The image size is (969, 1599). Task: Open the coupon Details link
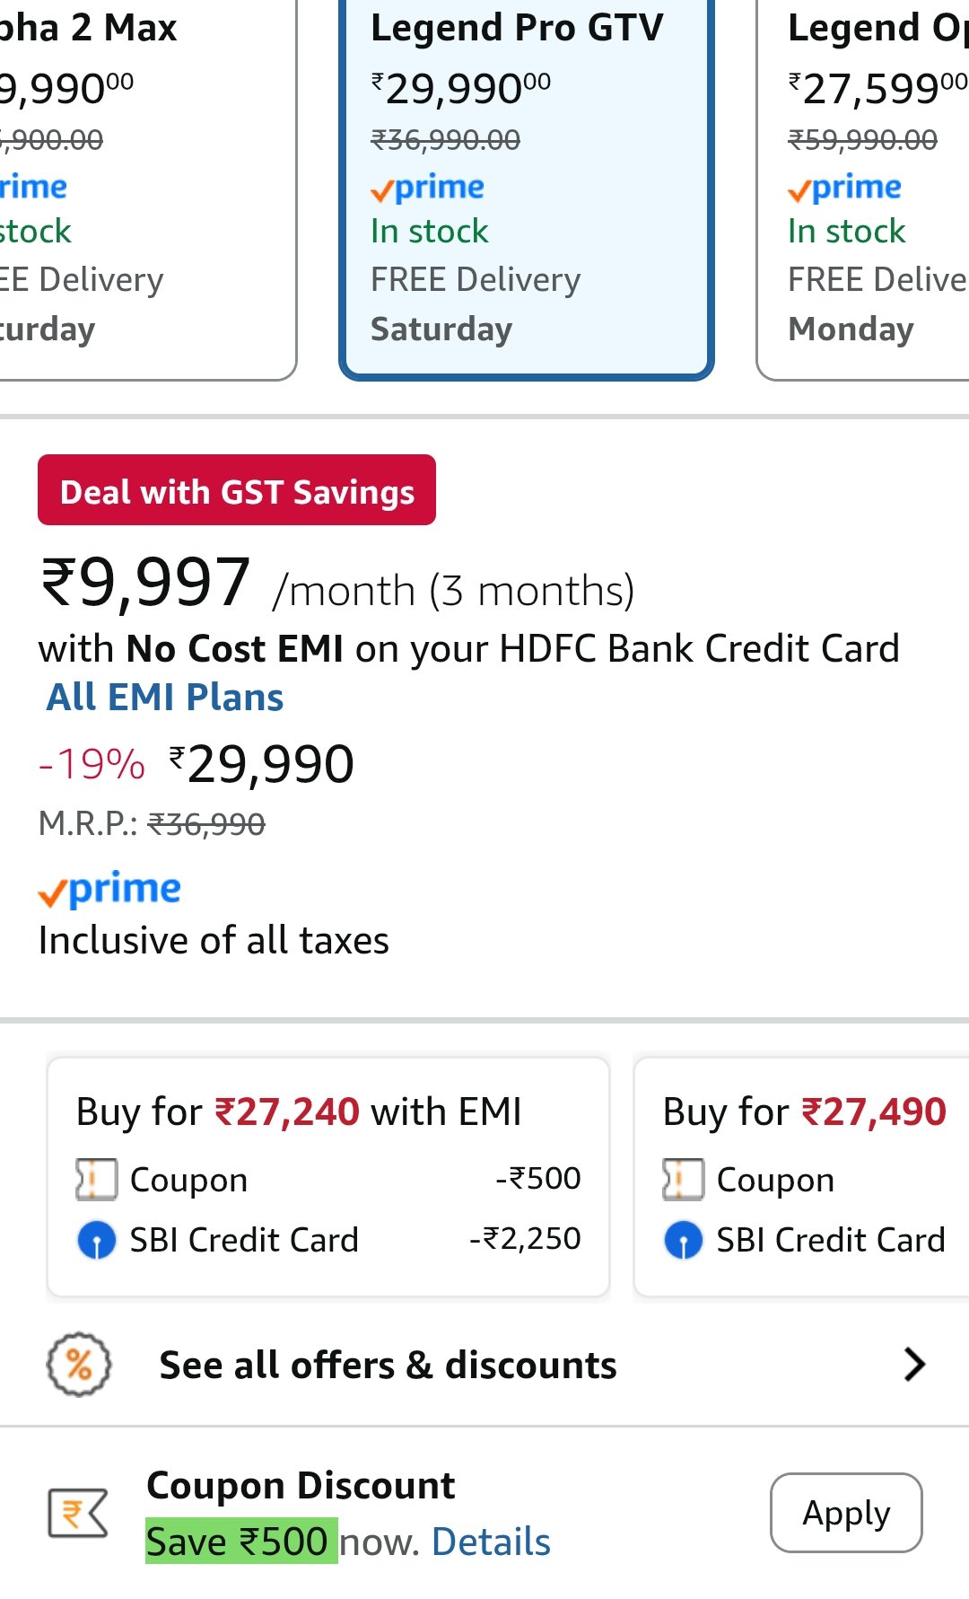(x=491, y=1542)
